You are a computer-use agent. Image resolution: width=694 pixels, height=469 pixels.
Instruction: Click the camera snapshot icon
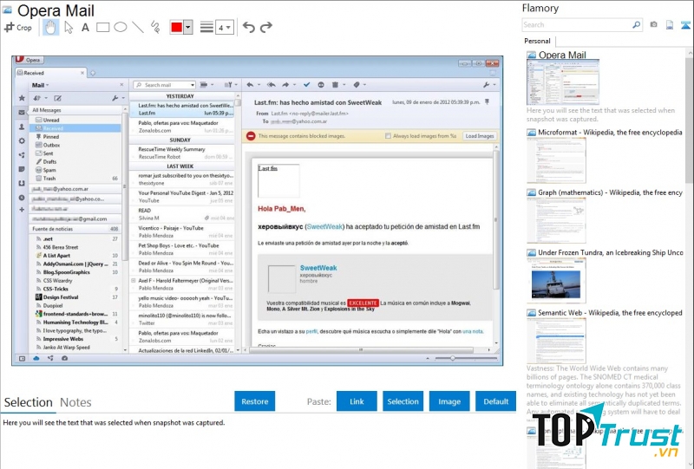(x=654, y=25)
